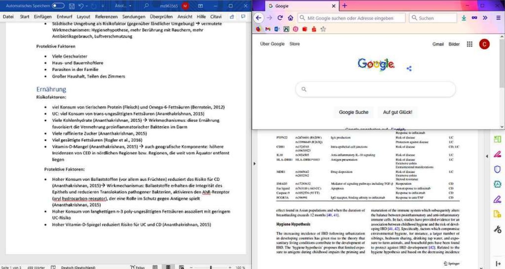Image resolution: width=505 pixels, height=269 pixels.
Task: Open a new tab in Firefox
Action: (x=345, y=6)
